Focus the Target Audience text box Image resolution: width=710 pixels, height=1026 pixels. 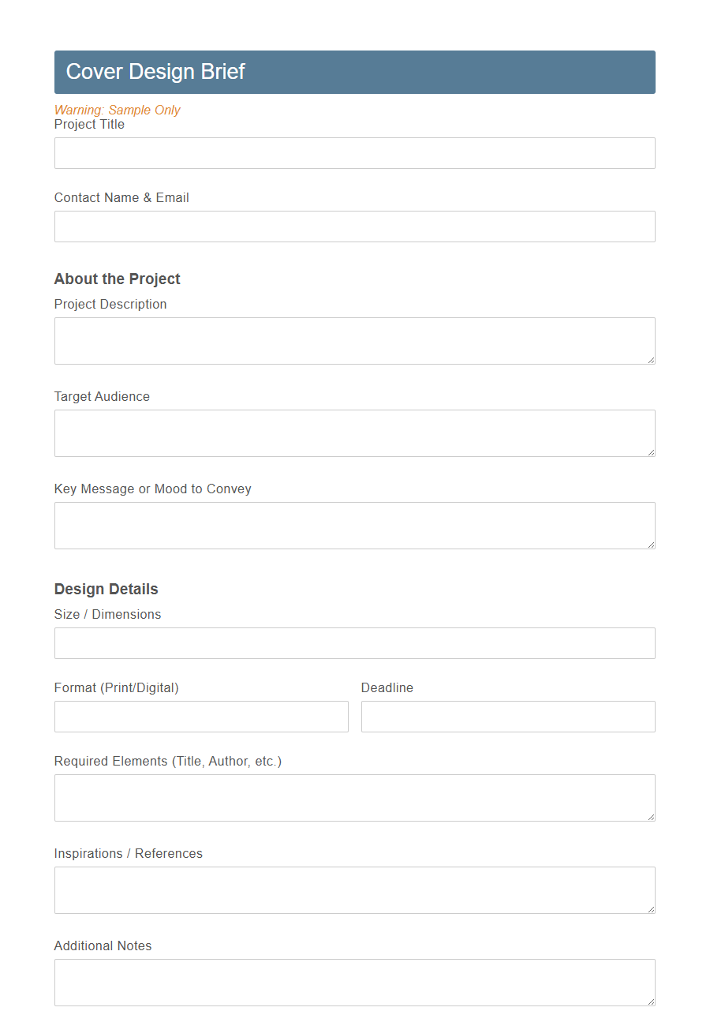354,432
